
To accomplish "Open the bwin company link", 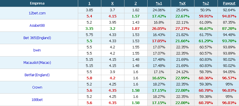I will point(37,50).
